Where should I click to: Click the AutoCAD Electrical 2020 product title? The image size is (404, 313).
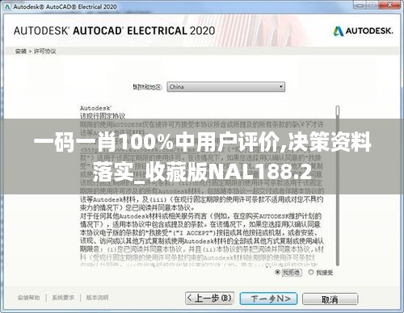(x=115, y=31)
